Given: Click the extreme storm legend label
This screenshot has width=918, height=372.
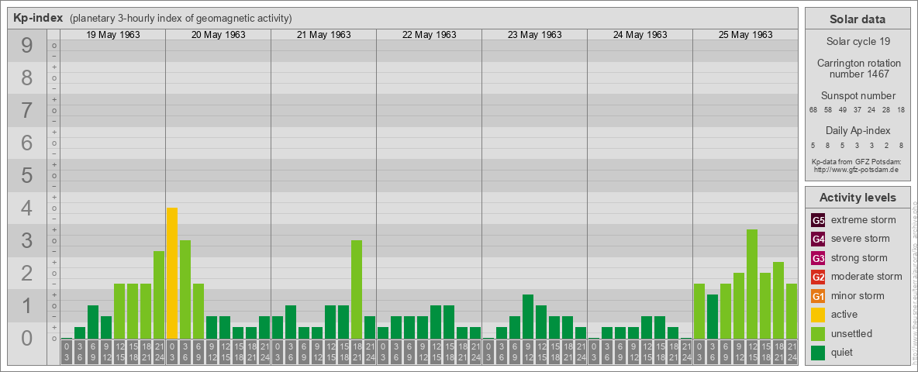Looking at the screenshot, I should (x=864, y=220).
